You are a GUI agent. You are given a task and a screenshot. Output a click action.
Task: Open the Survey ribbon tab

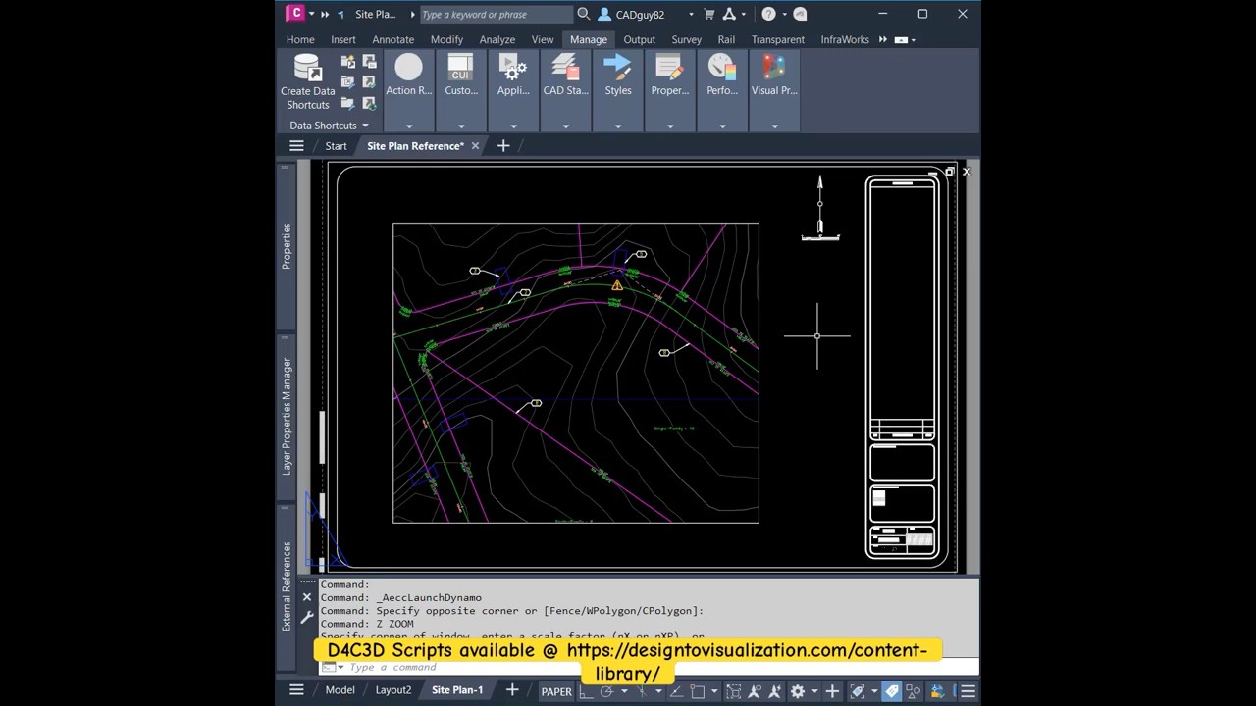686,39
